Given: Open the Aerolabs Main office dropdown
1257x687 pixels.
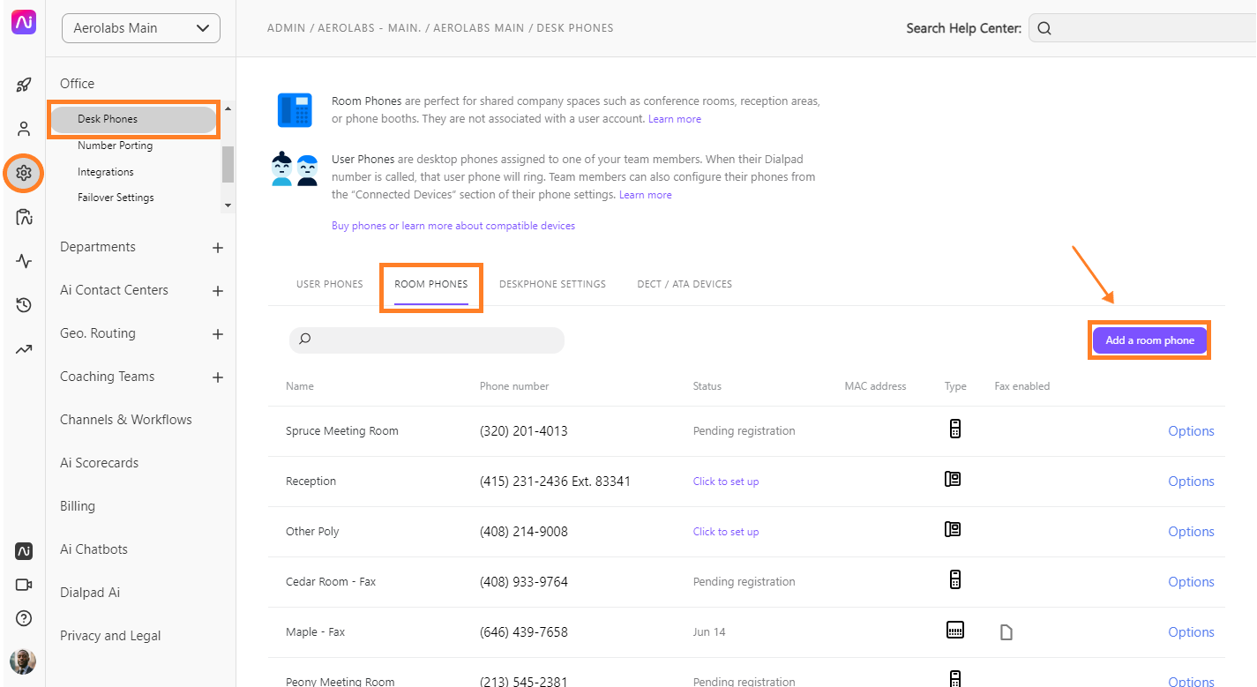Looking at the screenshot, I should pyautogui.click(x=141, y=28).
